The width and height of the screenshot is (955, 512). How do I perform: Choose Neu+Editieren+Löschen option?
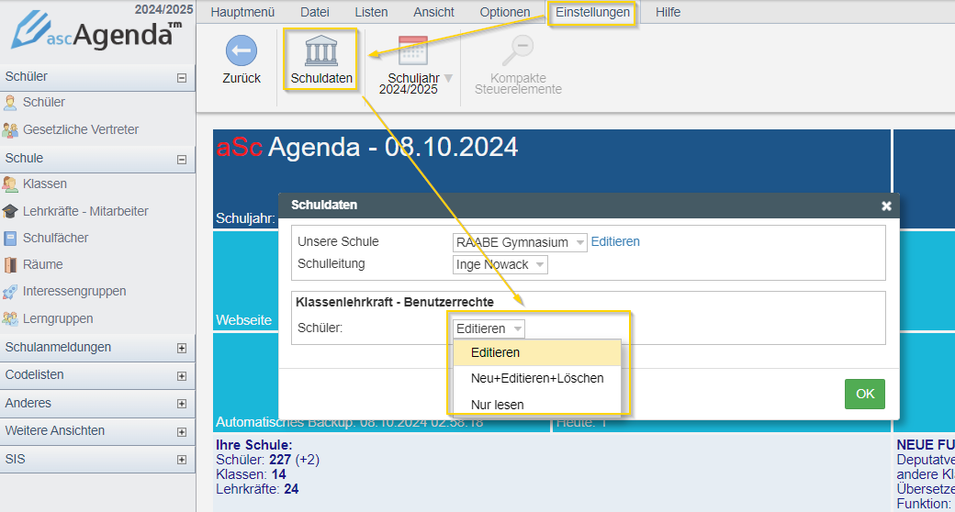[536, 379]
